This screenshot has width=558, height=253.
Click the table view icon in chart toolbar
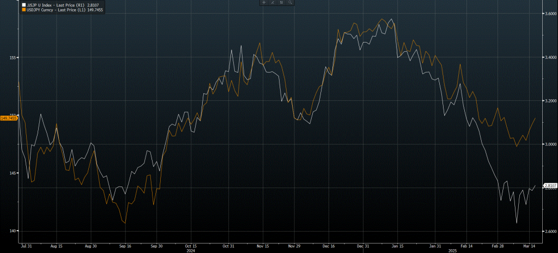[282, 3]
